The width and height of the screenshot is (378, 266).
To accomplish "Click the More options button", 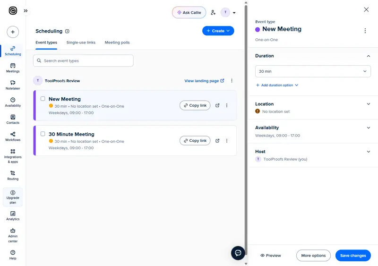I will (313, 256).
